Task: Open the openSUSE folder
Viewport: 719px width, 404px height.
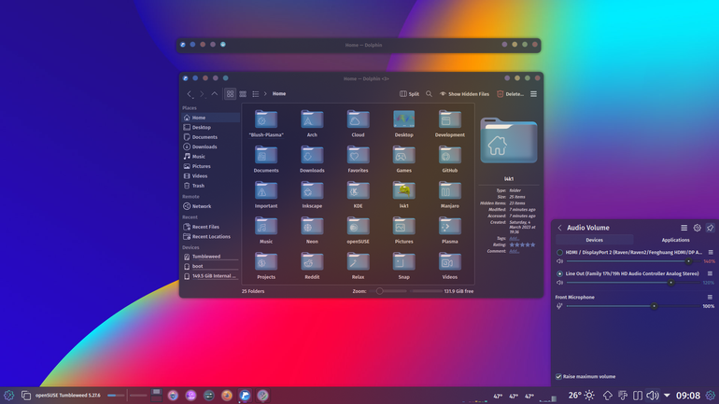Action: pyautogui.click(x=358, y=230)
